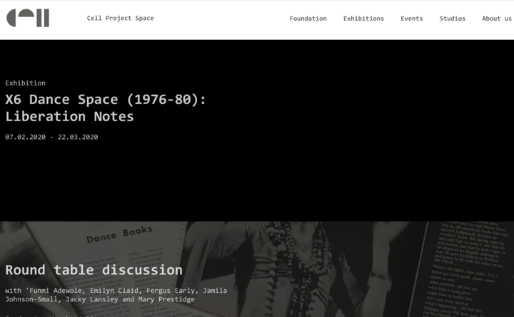The image size is (514, 317).
Task: Click the white header bar's blank space
Action: coord(221,19)
